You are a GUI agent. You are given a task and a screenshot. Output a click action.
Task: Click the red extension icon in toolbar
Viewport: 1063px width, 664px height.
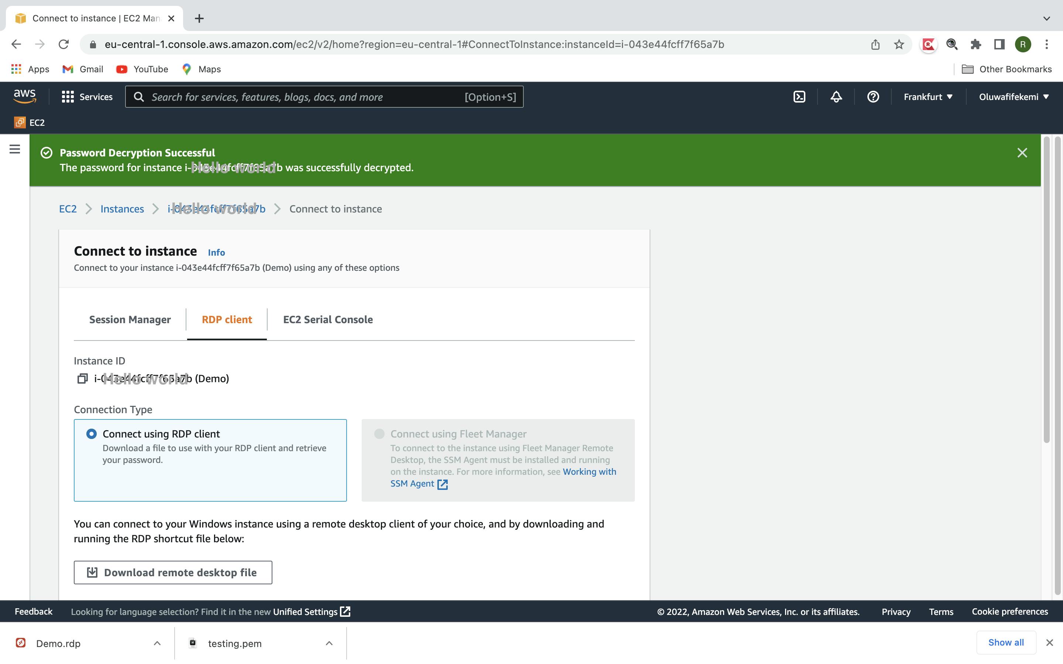pos(928,44)
